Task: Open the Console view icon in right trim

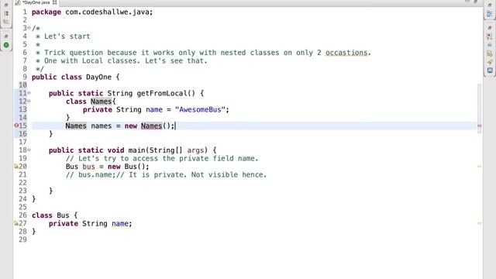Action: 490,71
